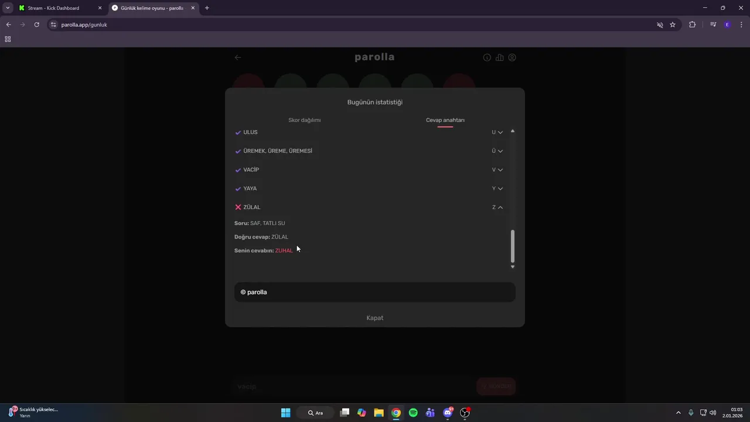Switch to Skor dağılımı tab
This screenshot has height=422, width=750.
[305, 120]
